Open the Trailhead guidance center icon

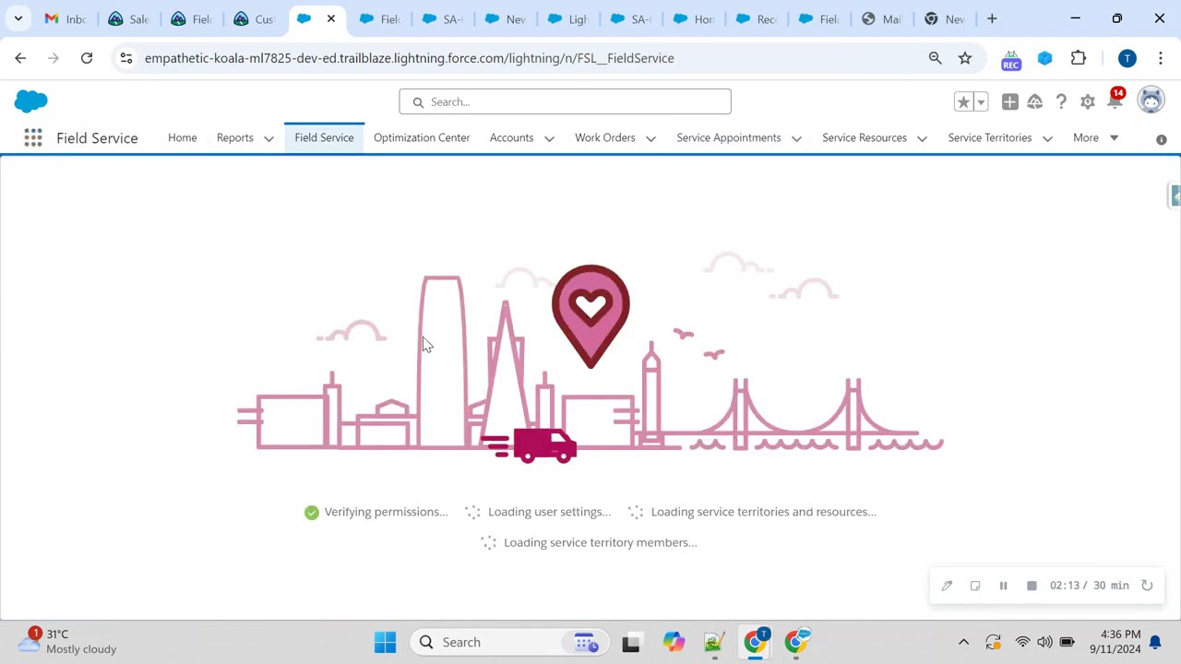(x=1035, y=102)
